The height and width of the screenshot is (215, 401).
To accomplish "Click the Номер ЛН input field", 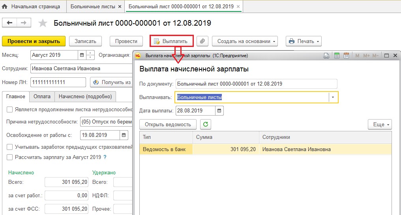I will (58, 82).
